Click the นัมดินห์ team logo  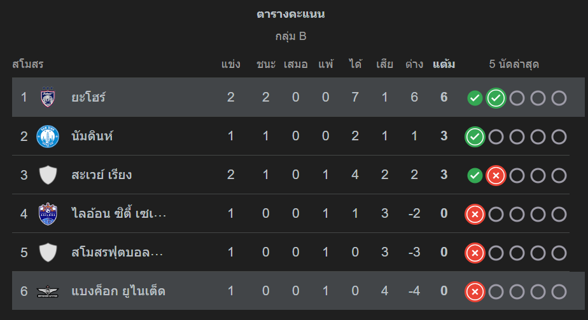tap(48, 137)
